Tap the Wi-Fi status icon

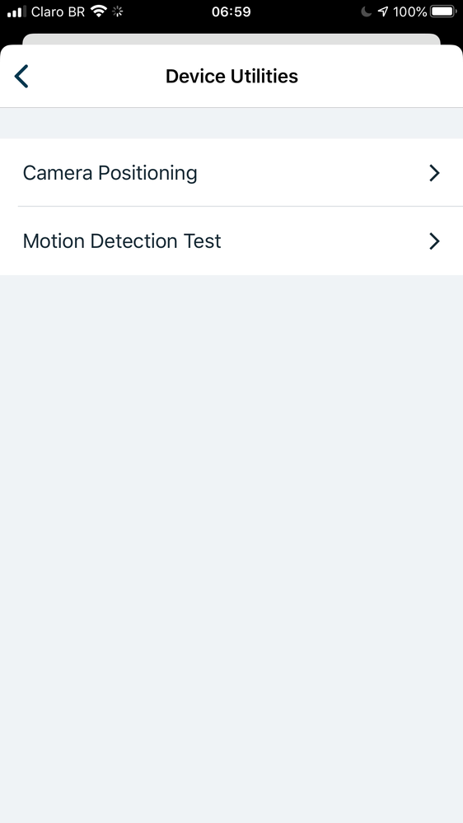[99, 11]
